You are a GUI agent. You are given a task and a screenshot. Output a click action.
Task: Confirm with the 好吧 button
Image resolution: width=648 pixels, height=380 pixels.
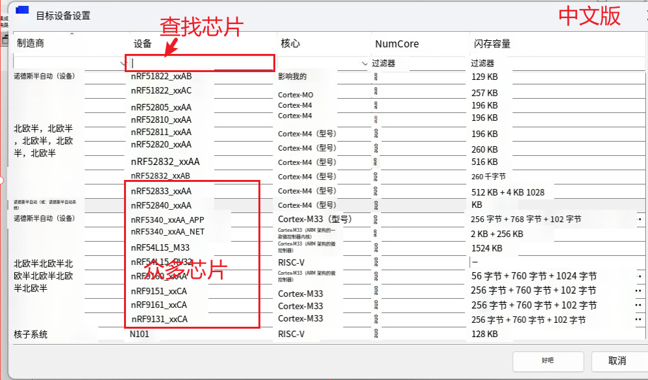tap(548, 361)
